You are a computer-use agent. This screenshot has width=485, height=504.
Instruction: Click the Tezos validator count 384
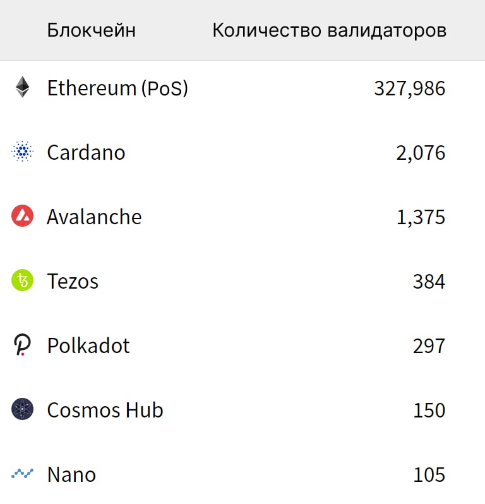point(429,282)
